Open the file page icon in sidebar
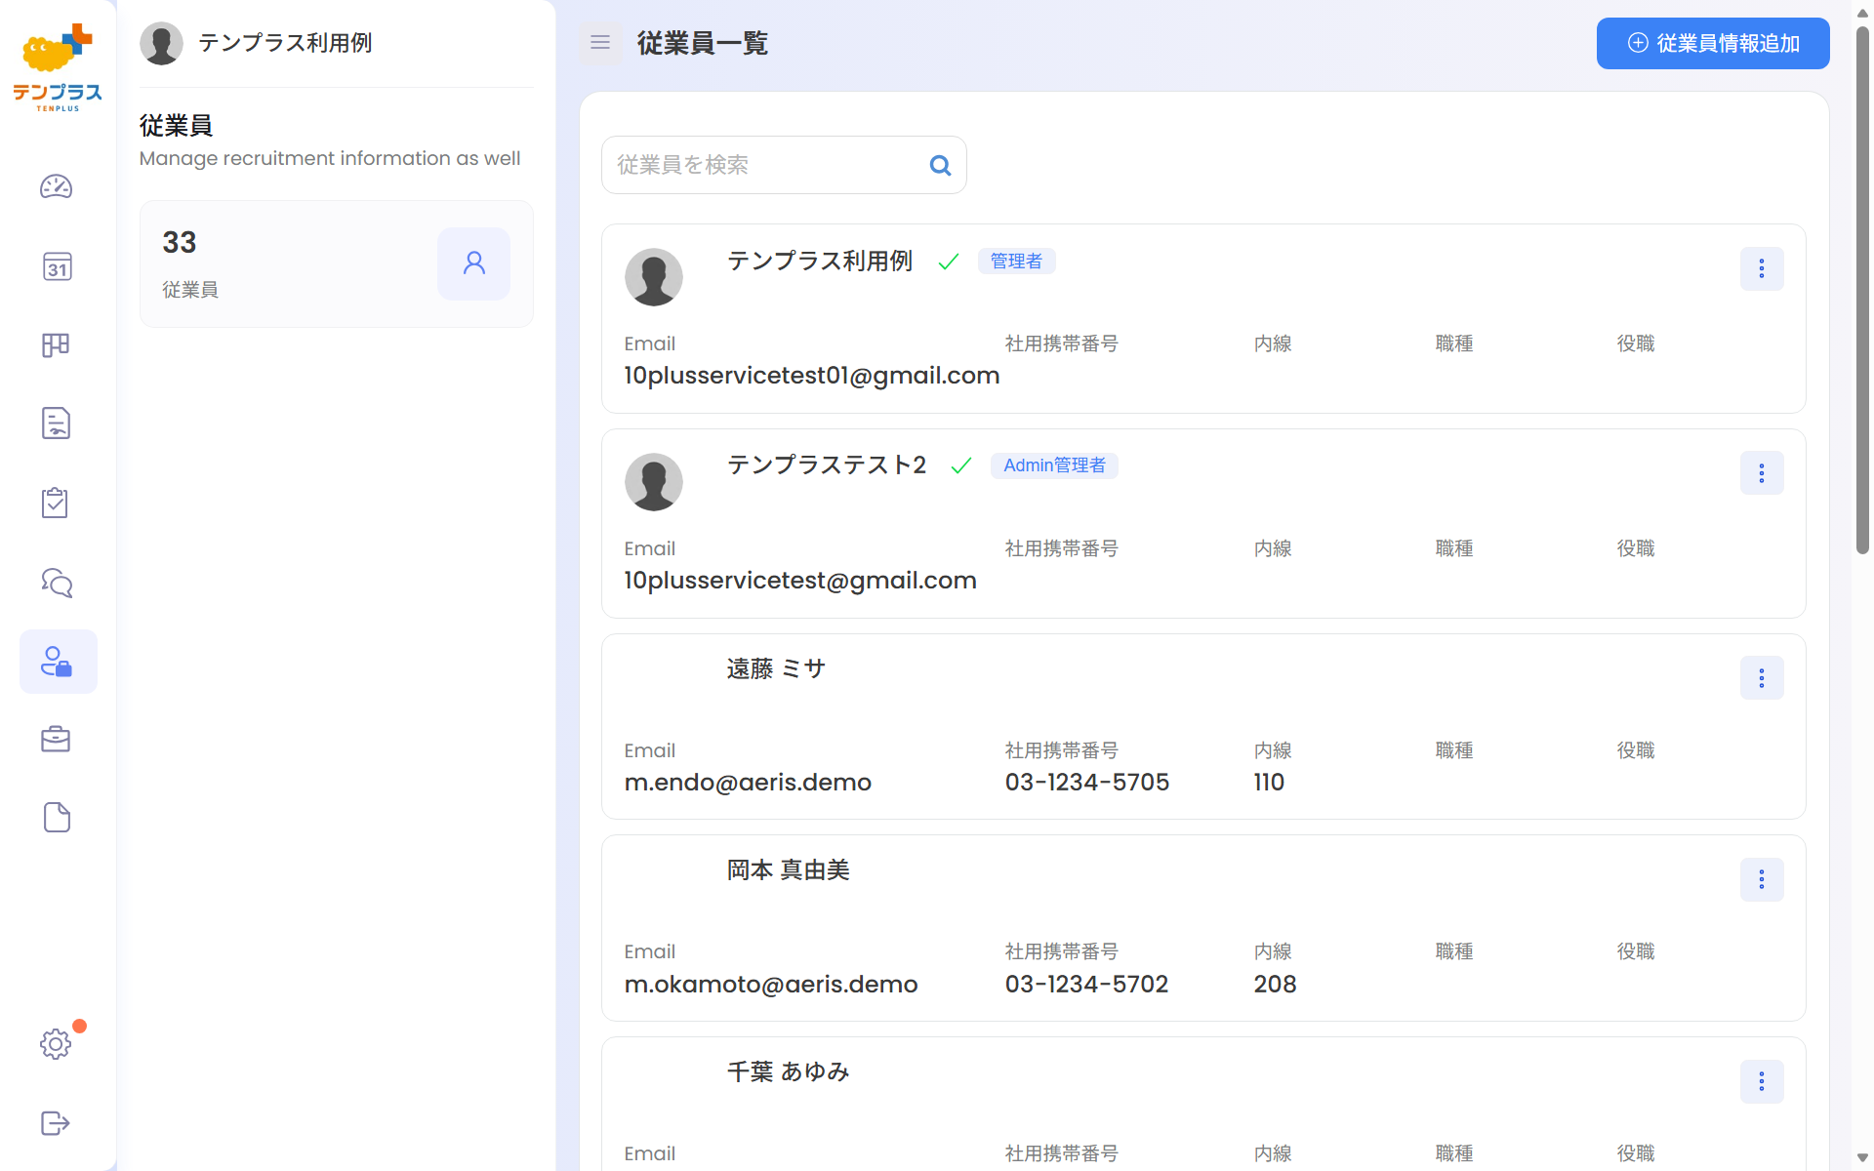 (57, 818)
